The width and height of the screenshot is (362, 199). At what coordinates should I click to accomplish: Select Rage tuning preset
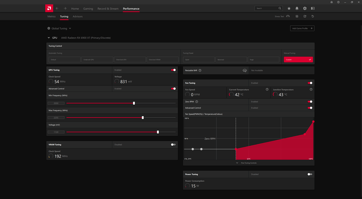click(x=263, y=60)
